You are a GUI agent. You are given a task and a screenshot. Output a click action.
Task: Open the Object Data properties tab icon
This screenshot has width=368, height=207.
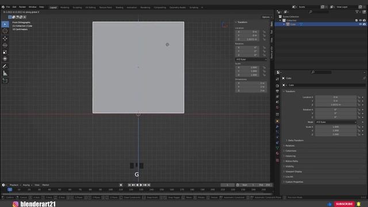[x=277, y=148]
